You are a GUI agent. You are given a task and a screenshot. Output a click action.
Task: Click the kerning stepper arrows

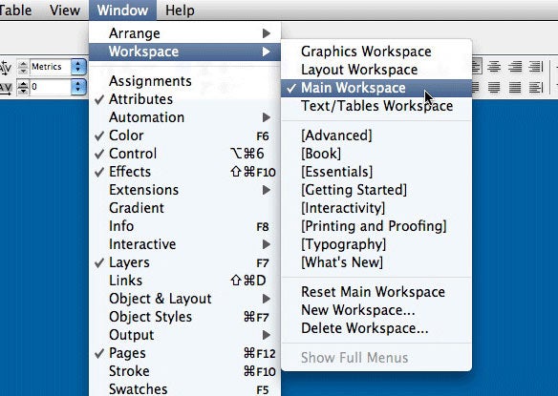pyautogui.click(x=23, y=67)
